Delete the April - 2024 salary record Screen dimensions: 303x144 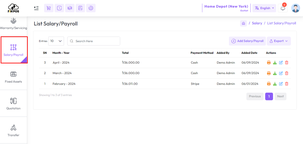pyautogui.click(x=286, y=63)
